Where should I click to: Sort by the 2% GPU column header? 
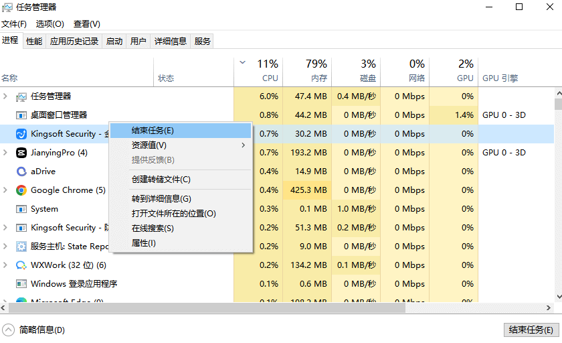(454, 72)
